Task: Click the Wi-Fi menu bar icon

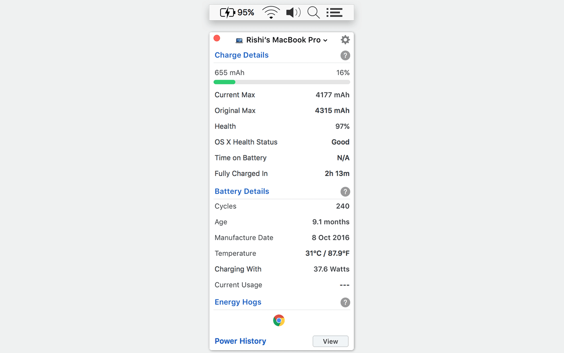Action: pyautogui.click(x=271, y=13)
